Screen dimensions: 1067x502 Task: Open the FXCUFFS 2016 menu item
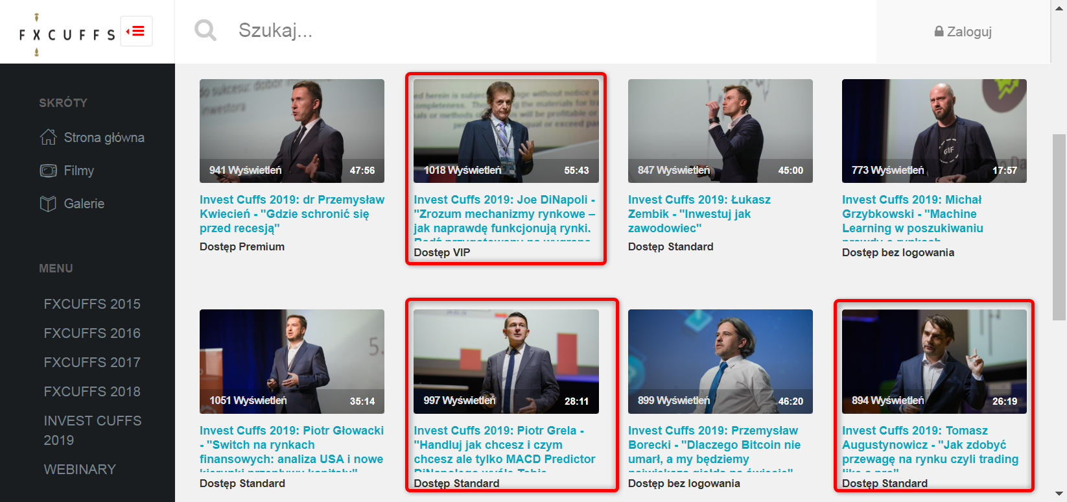point(92,333)
